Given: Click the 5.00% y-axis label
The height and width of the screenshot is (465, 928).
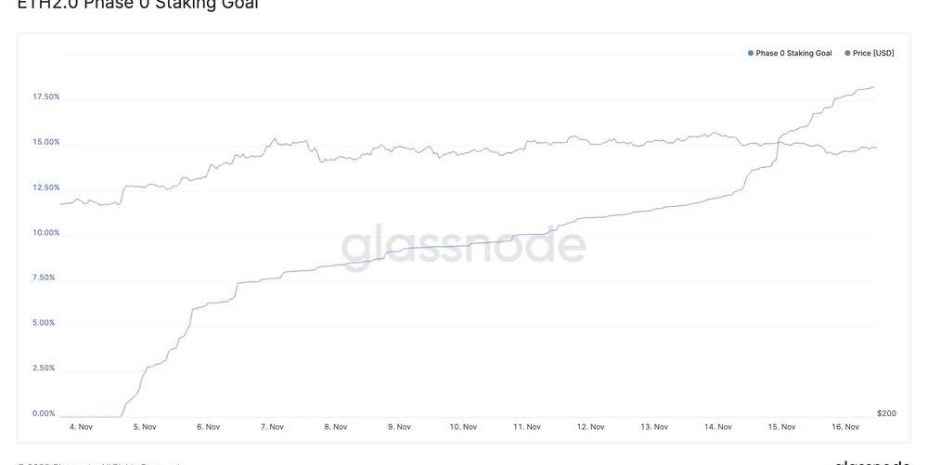Looking at the screenshot, I should (x=45, y=323).
